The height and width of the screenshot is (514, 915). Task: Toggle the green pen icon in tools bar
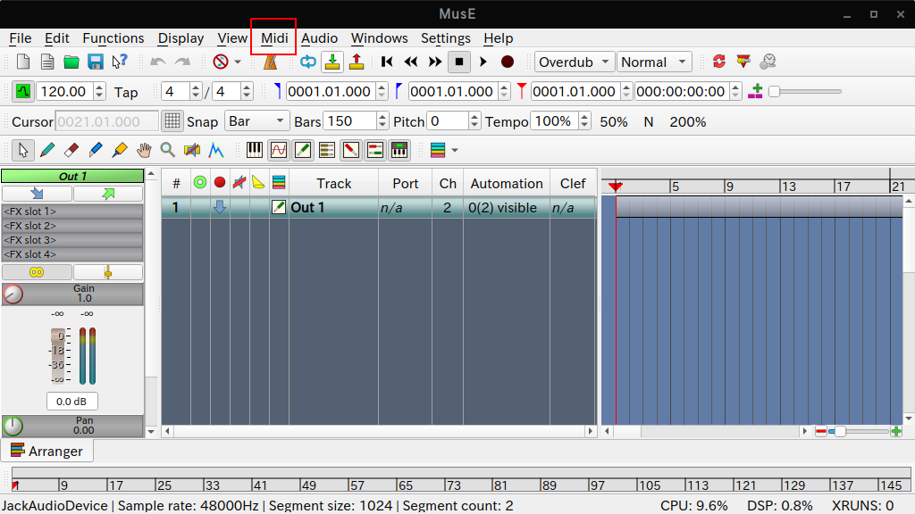click(303, 150)
